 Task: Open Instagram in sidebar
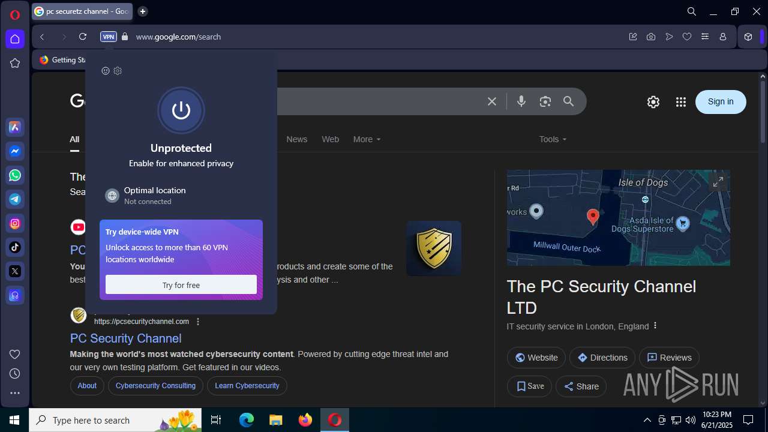coord(15,223)
